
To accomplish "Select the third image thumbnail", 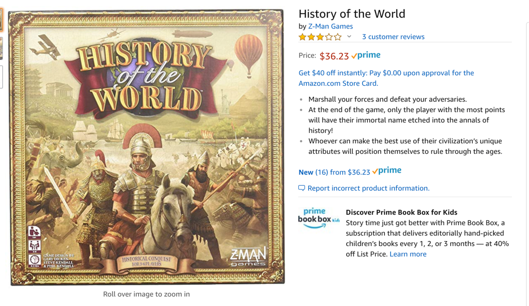I will 1,77.
